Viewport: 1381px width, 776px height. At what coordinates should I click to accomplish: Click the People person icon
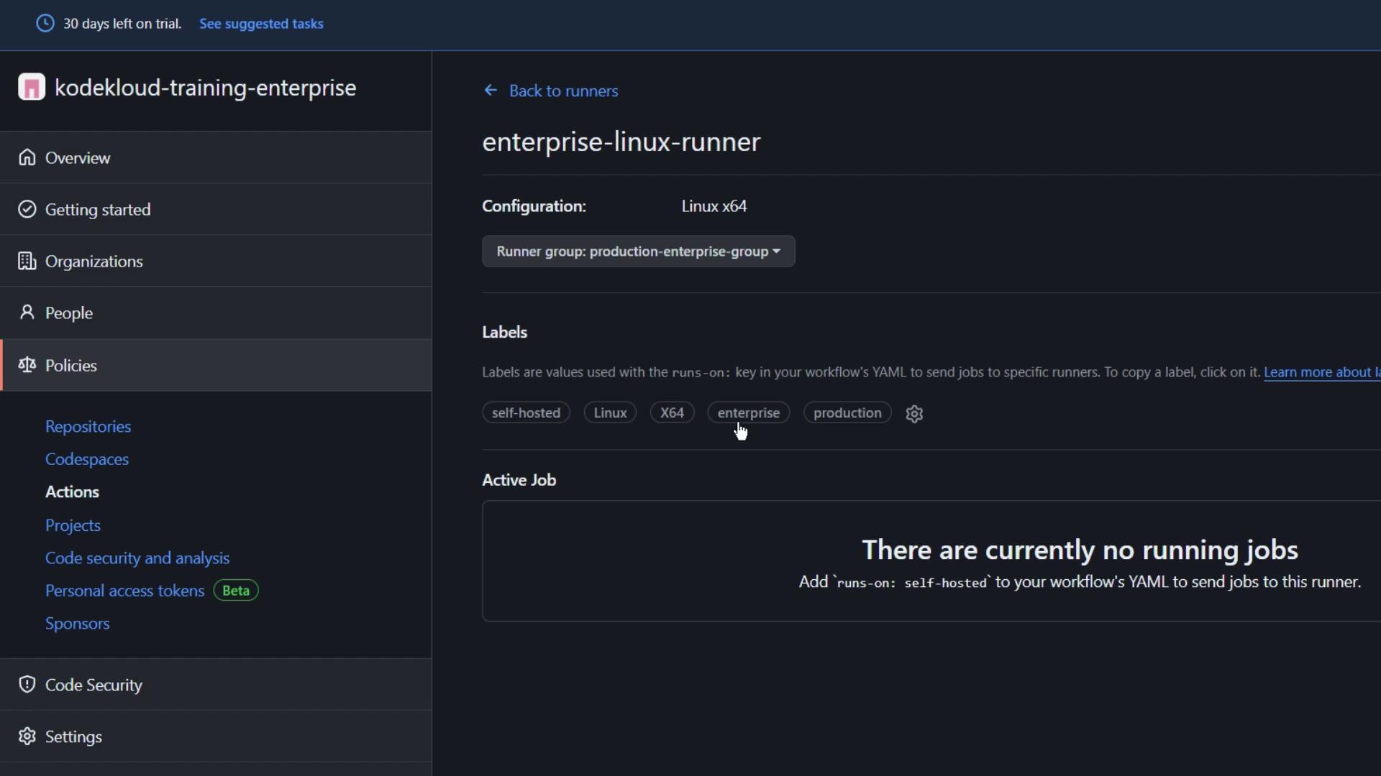click(27, 313)
